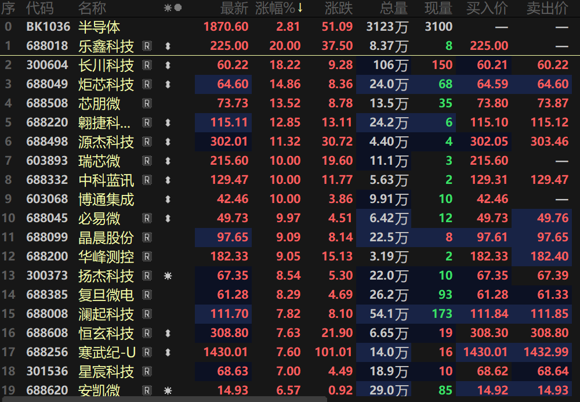Click change percent 9.97 of 必易微

tap(288, 218)
